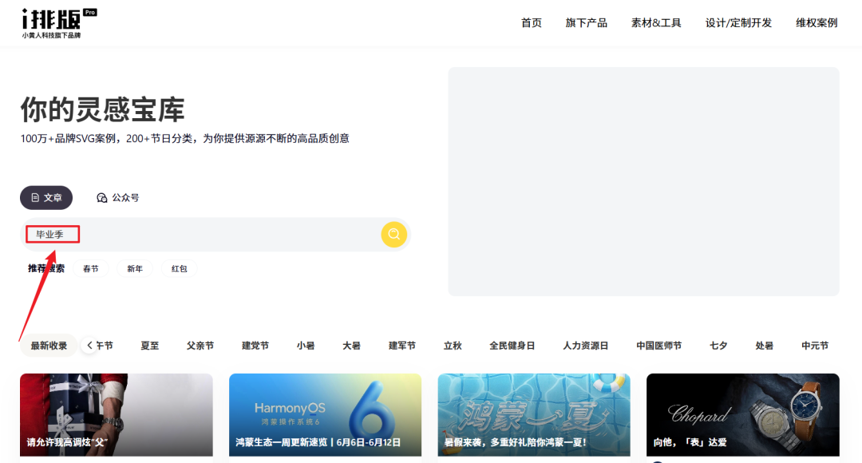The height and width of the screenshot is (463, 862).
Task: Select the 七夕 category
Action: (718, 346)
